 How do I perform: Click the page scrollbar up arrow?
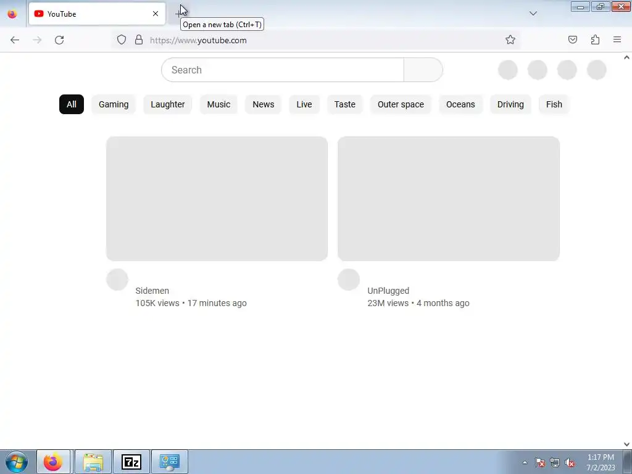click(626, 57)
